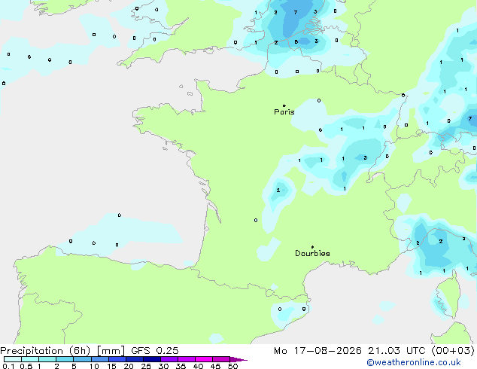Pick the 40–45 mm bright pink swatch
The image size is (477, 369).
click(204, 359)
